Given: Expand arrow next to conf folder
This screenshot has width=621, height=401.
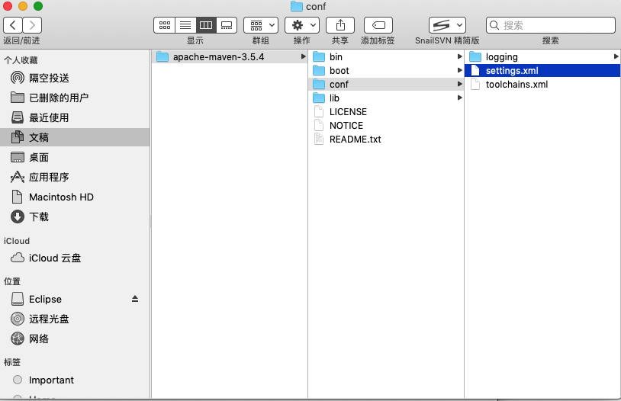Looking at the screenshot, I should click(x=459, y=84).
